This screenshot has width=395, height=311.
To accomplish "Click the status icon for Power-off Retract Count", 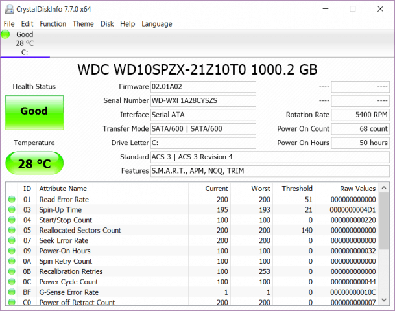I will point(12,302).
